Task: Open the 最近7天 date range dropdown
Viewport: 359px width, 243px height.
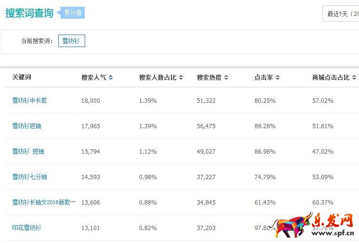Action: click(342, 14)
